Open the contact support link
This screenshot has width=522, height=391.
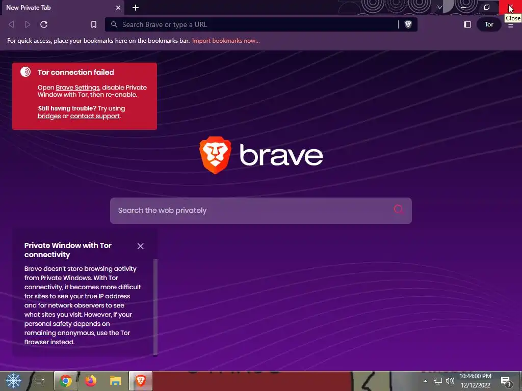pos(95,116)
